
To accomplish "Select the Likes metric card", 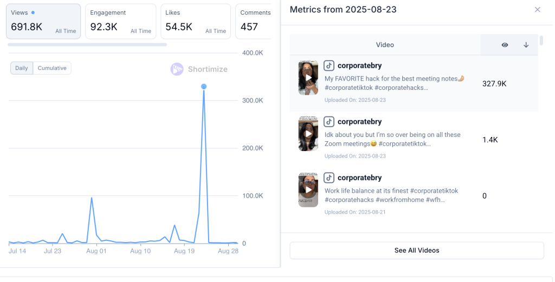I will (196, 22).
